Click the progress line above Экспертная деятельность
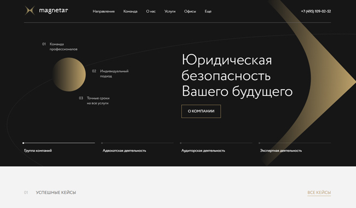Screen dimensions: 356x208 pos(295,143)
